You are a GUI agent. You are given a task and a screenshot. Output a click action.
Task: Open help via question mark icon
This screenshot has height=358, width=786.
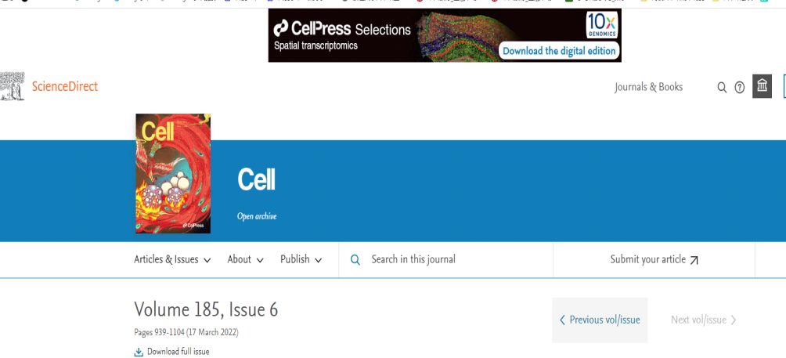[x=739, y=87]
